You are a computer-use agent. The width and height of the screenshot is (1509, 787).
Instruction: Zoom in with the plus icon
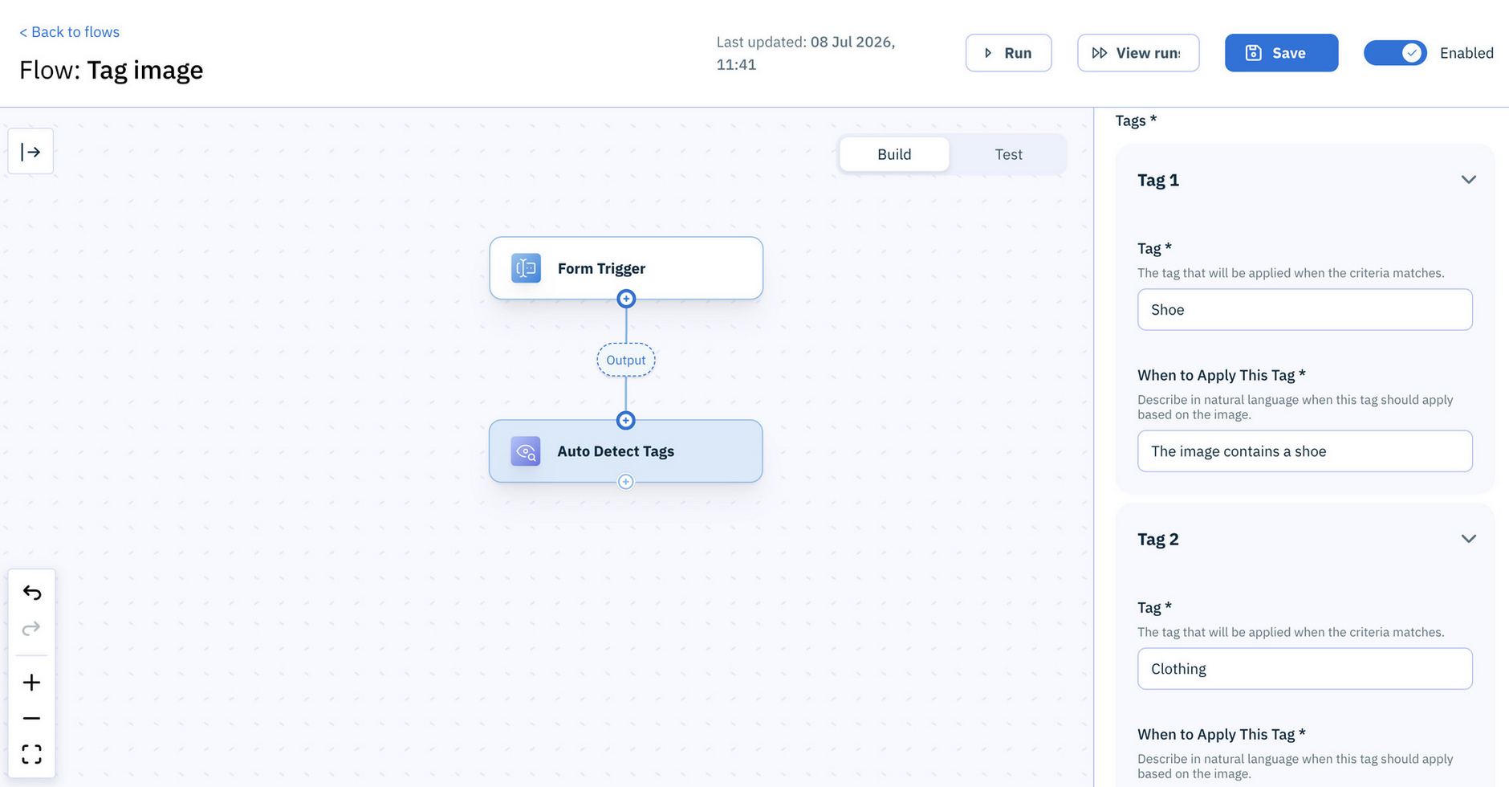[31, 683]
